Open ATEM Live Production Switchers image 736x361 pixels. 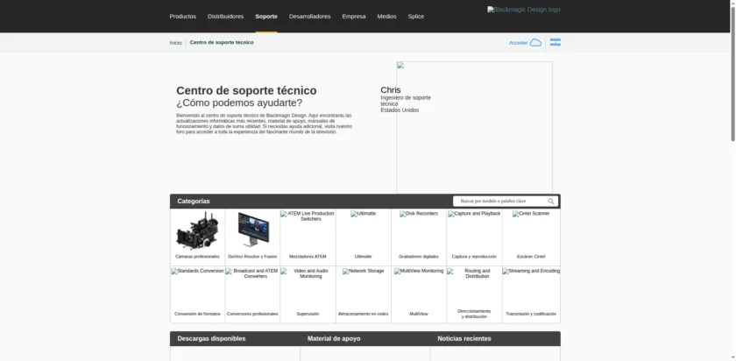pyautogui.click(x=308, y=216)
